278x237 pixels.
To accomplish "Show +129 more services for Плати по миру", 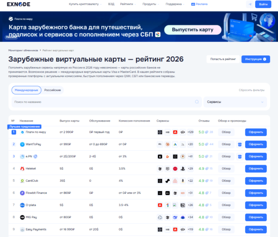I will pyautogui.click(x=190, y=132).
